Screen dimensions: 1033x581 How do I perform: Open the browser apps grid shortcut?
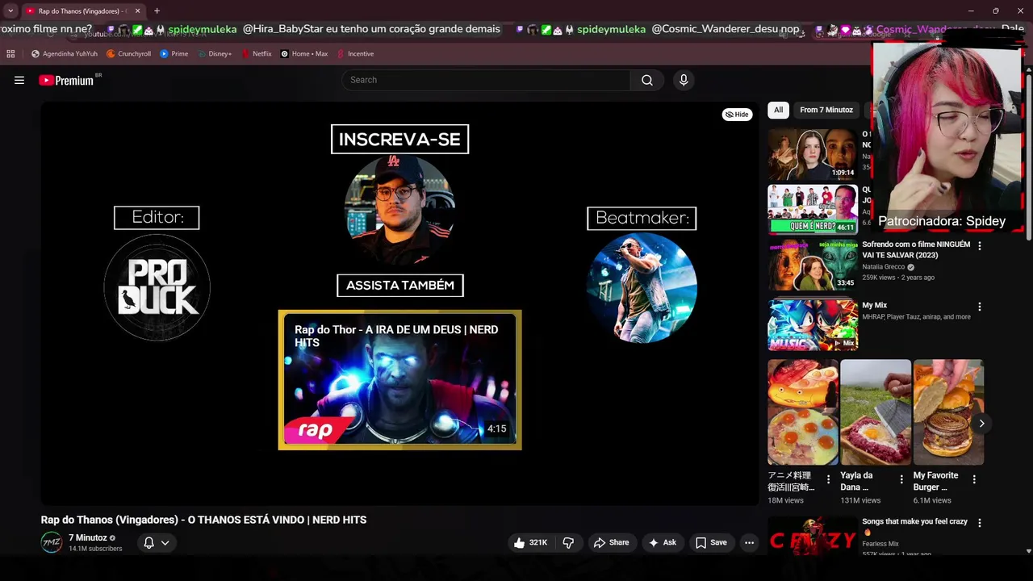click(10, 54)
